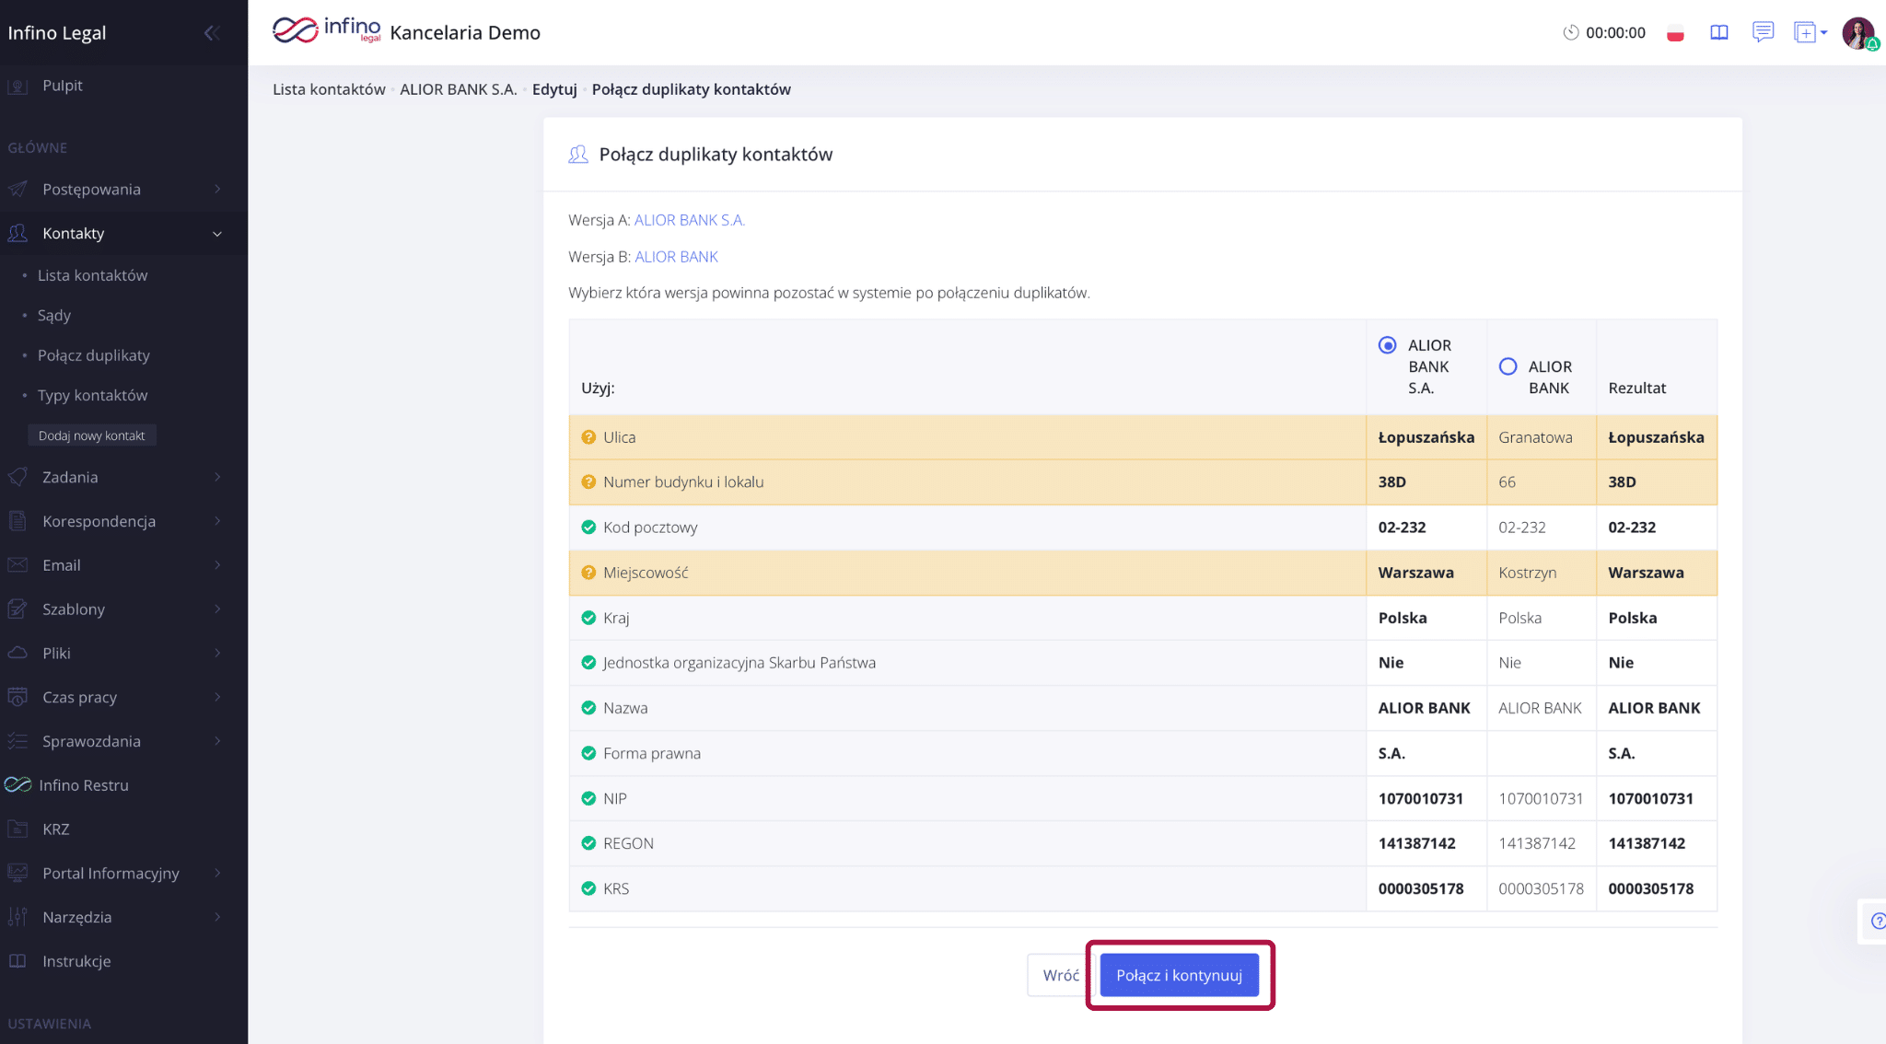This screenshot has width=1886, height=1044.
Task: Open the book documentation icon
Action: click(x=1718, y=33)
